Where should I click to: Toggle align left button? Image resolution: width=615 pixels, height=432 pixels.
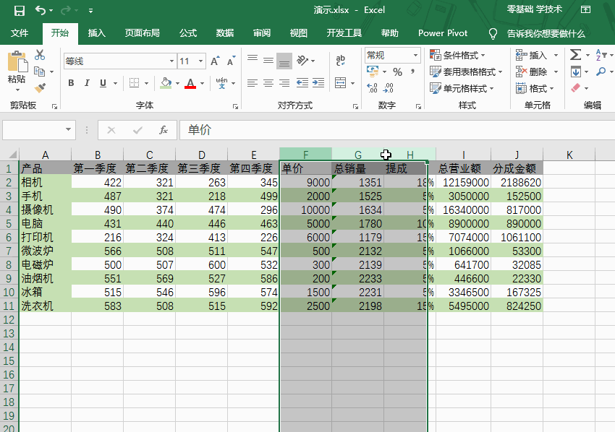pos(253,83)
